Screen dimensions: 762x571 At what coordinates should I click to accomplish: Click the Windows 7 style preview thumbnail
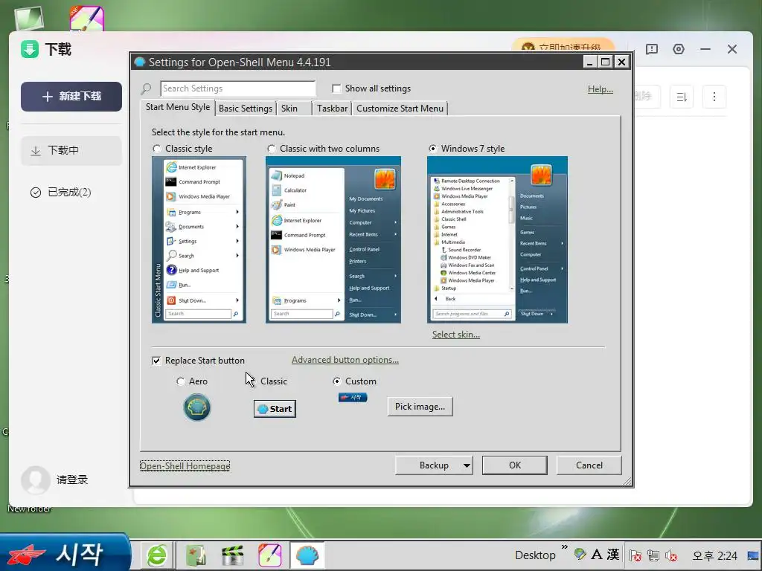tap(497, 239)
